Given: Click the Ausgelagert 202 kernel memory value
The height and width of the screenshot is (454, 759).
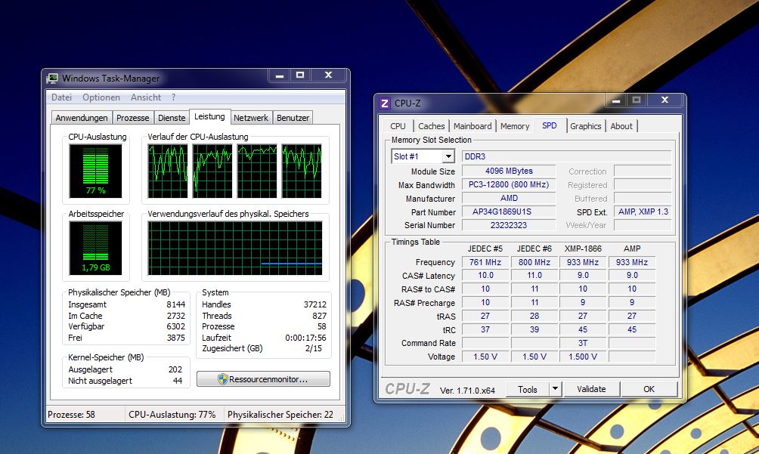Looking at the screenshot, I should (x=175, y=369).
